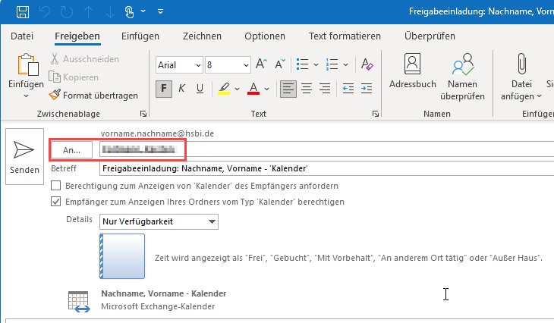The width and height of the screenshot is (554, 323).
Task: Expand the font size dropdown
Action: coord(245,65)
